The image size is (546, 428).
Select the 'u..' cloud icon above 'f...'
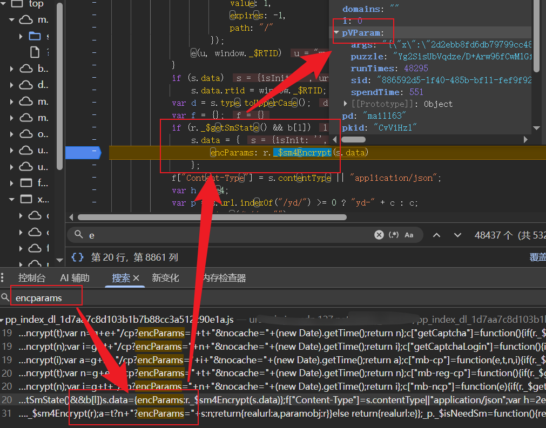pos(26,167)
